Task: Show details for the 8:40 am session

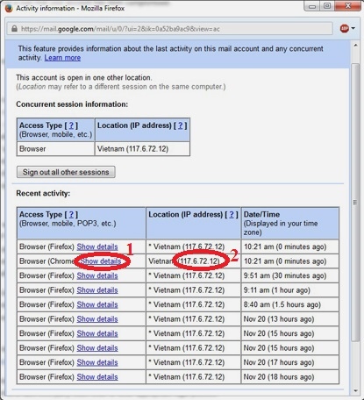Action: click(x=97, y=304)
